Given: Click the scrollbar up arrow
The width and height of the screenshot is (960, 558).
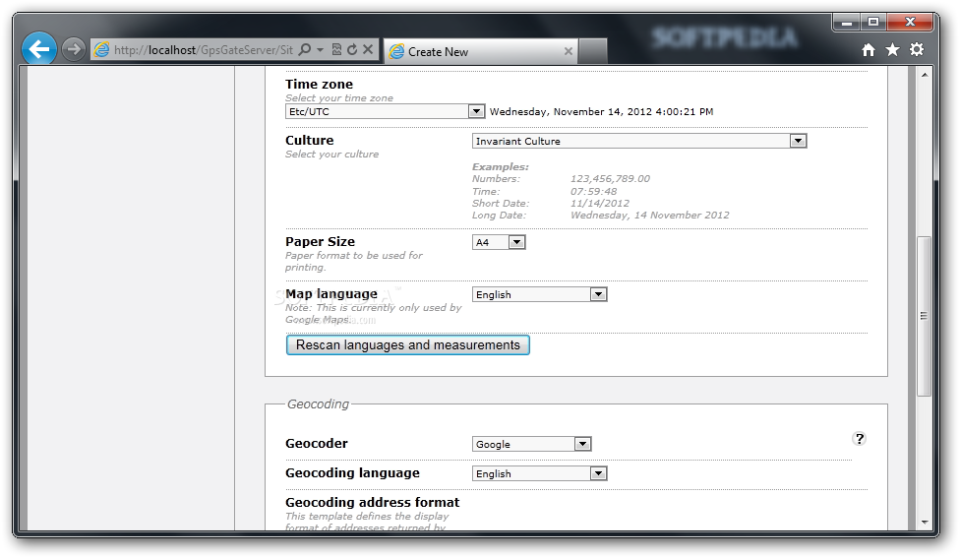Looking at the screenshot, I should tap(925, 75).
